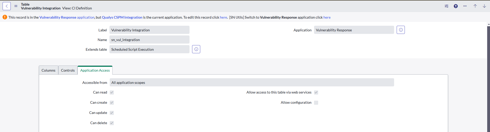This screenshot has height=132, width=490.
Task: Open the help question mark icon
Action: tap(456, 6)
